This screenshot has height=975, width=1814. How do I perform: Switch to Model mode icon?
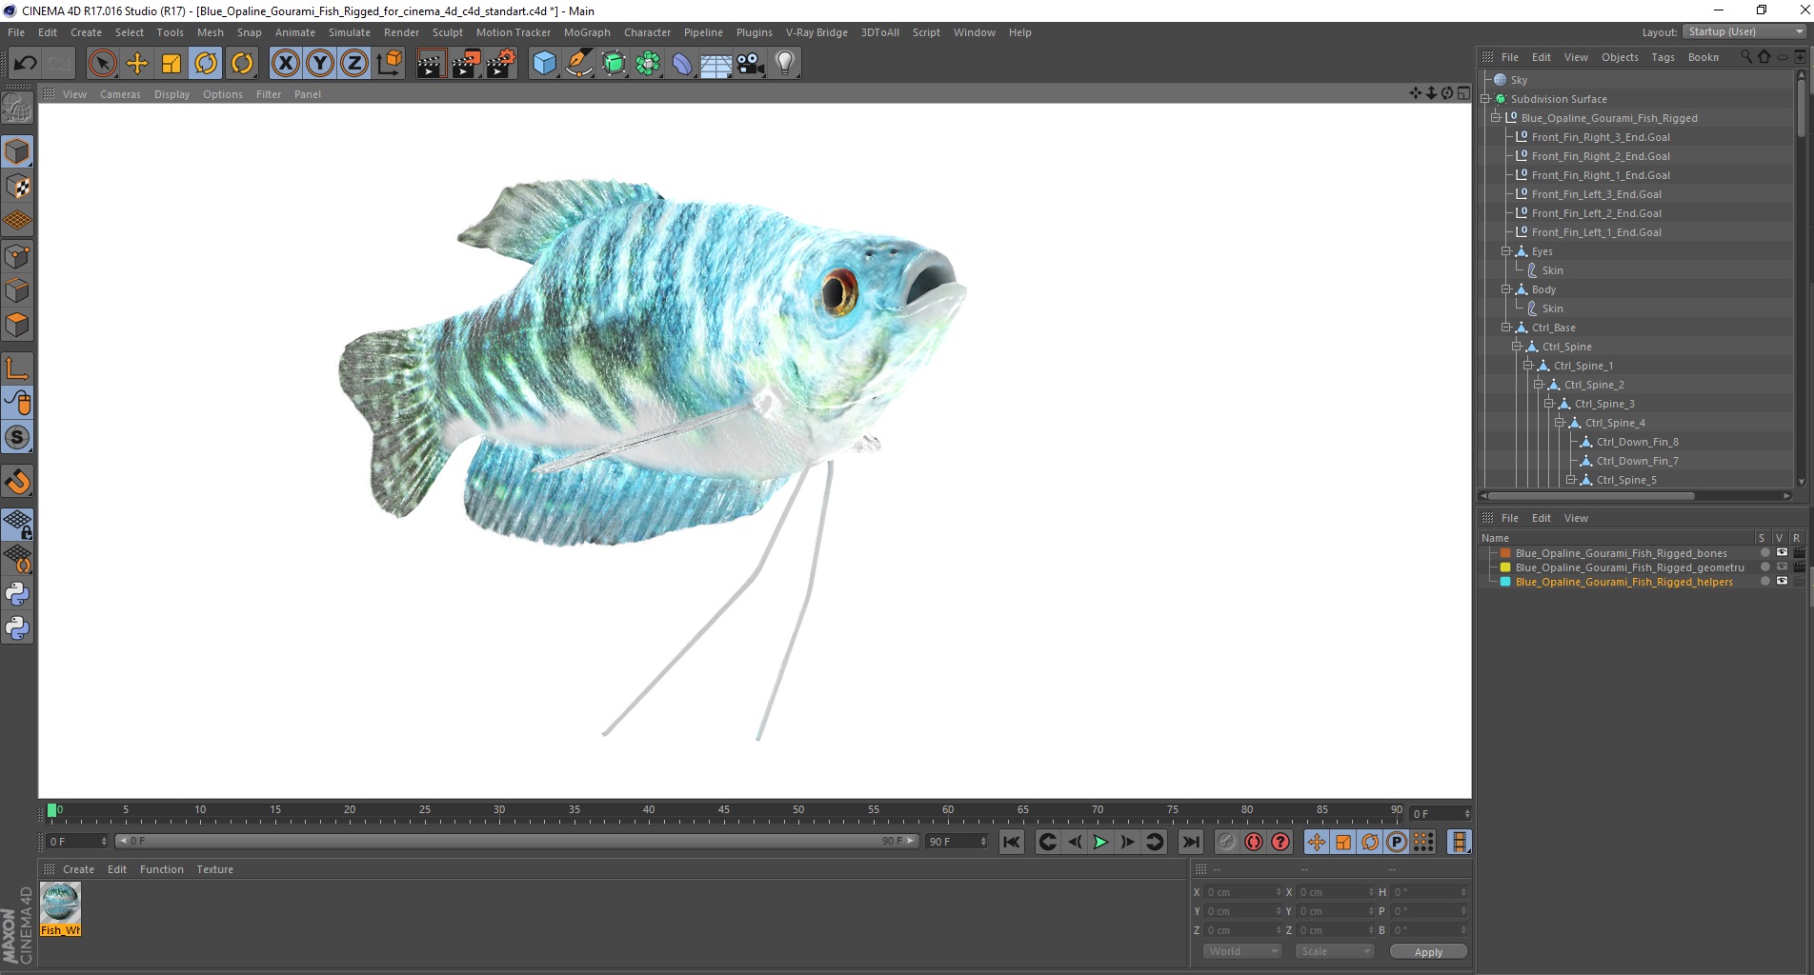click(x=17, y=152)
